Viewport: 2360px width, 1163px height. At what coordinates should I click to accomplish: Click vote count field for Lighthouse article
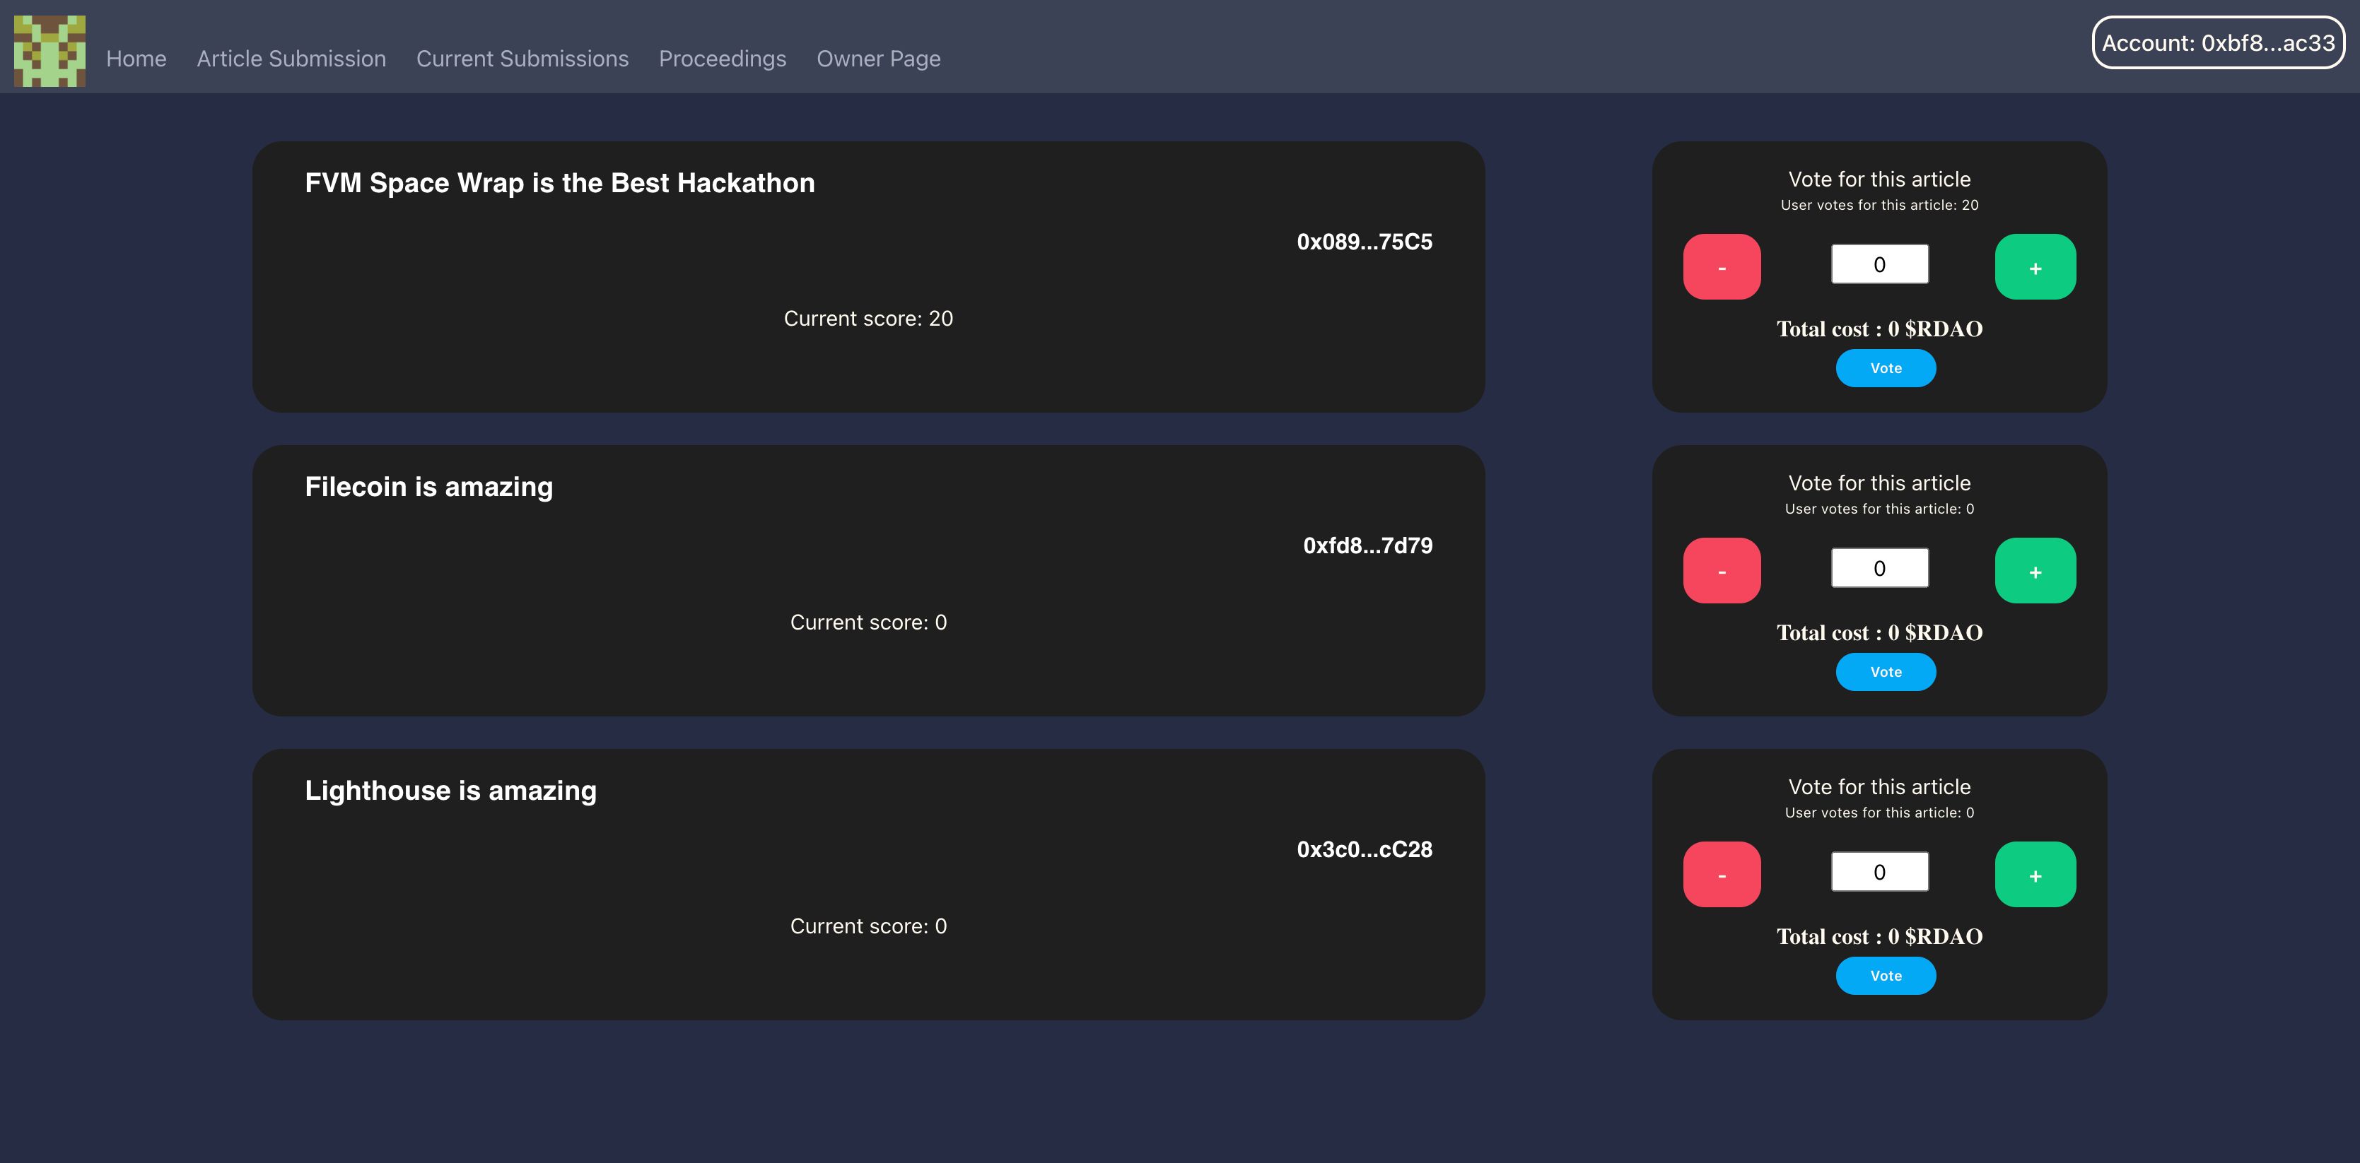coord(1879,873)
